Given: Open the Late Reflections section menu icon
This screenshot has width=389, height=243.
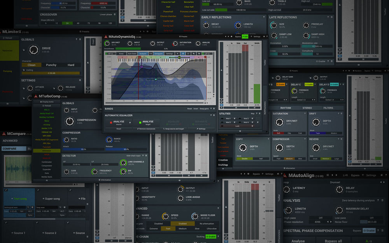Looking at the screenshot, I should pos(331,17).
